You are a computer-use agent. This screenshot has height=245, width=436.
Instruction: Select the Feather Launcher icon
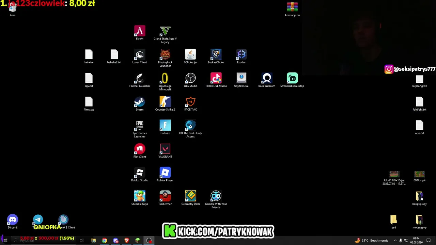pyautogui.click(x=140, y=80)
